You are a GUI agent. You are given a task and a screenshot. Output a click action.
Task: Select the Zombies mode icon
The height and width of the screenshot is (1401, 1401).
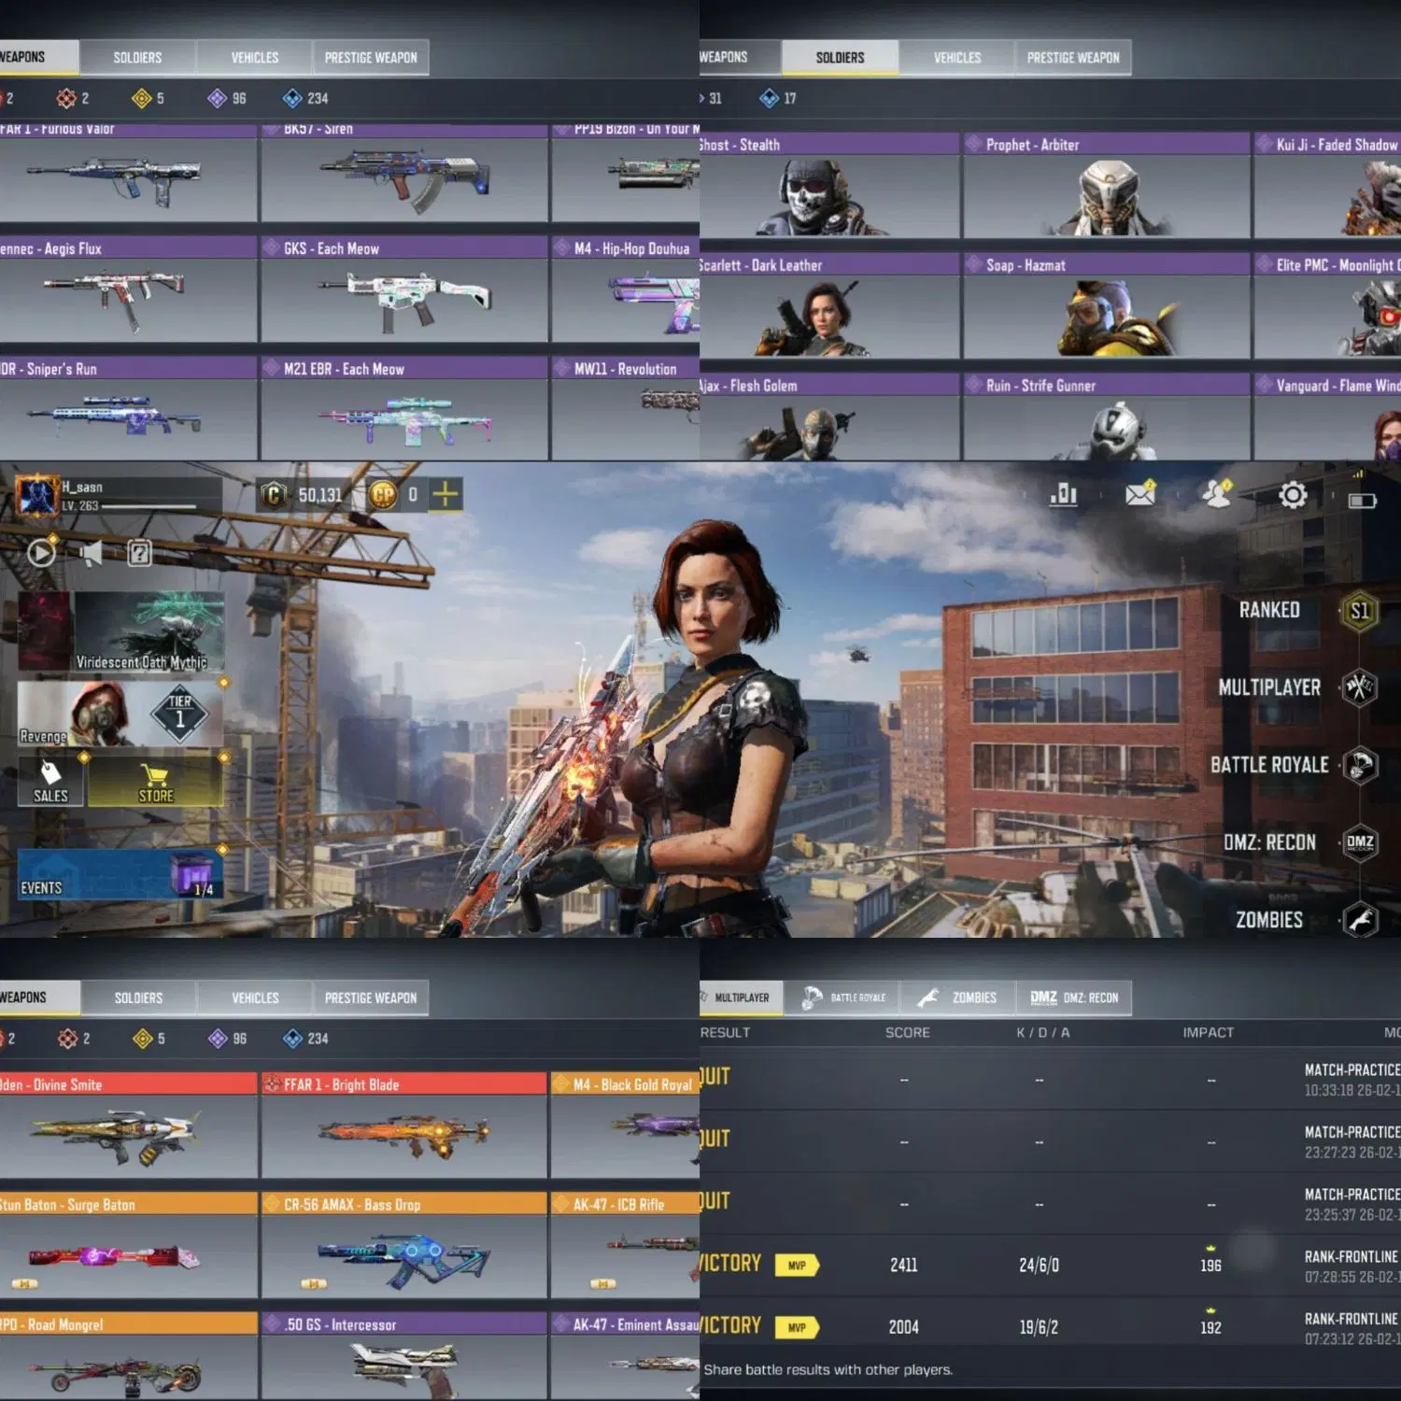[x=1359, y=921]
